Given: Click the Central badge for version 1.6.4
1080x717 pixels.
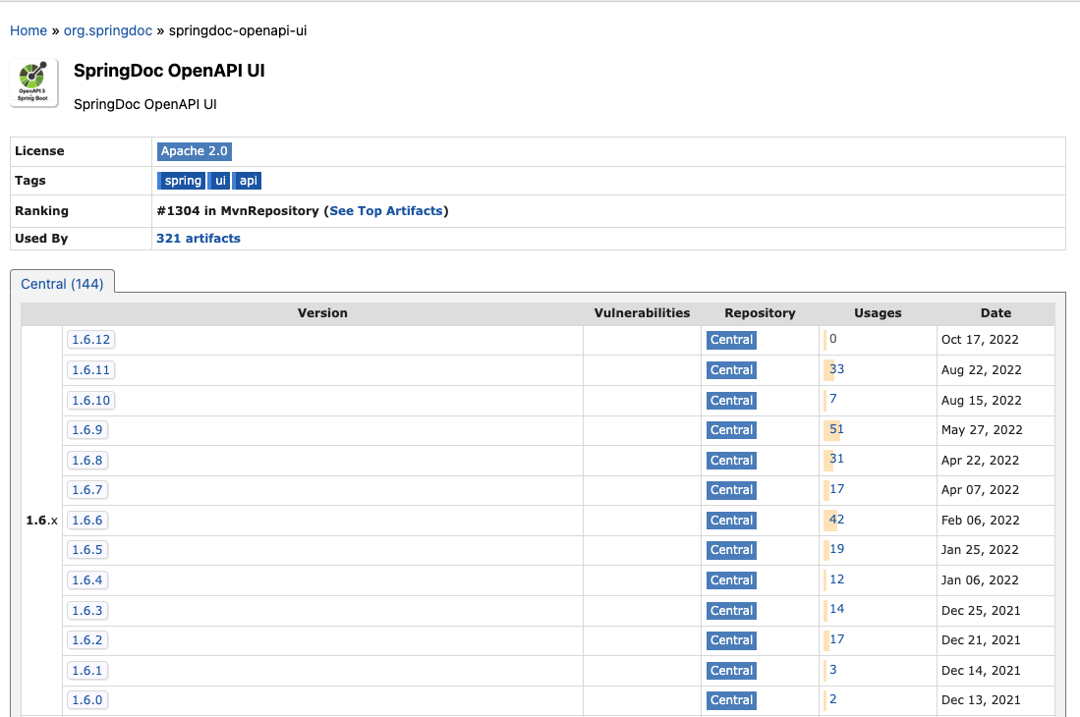Looking at the screenshot, I should [x=731, y=580].
